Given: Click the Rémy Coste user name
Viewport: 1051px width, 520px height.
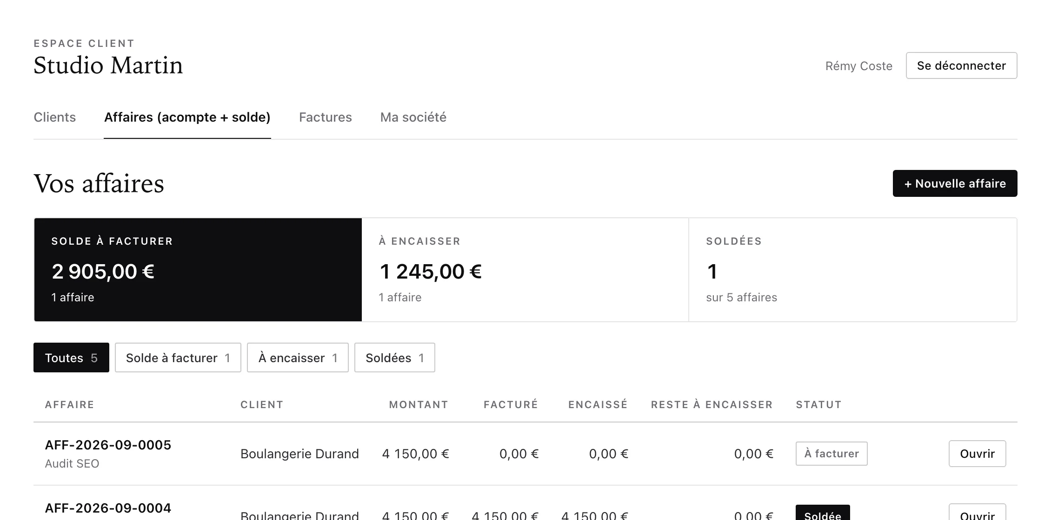Looking at the screenshot, I should click(858, 66).
